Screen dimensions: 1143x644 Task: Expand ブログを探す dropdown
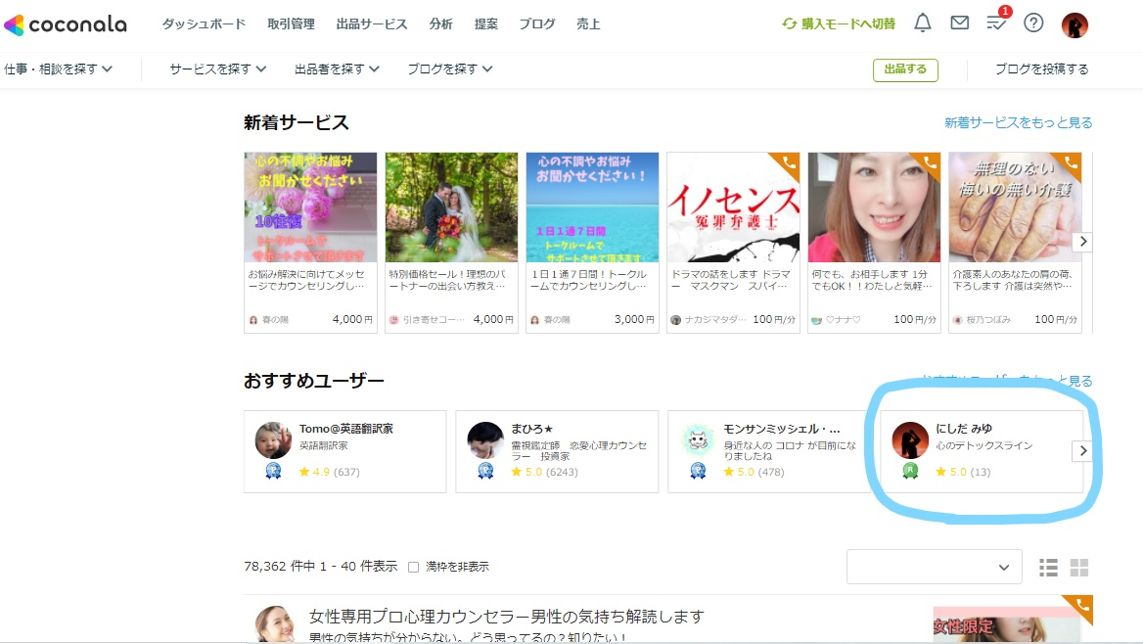pos(450,69)
